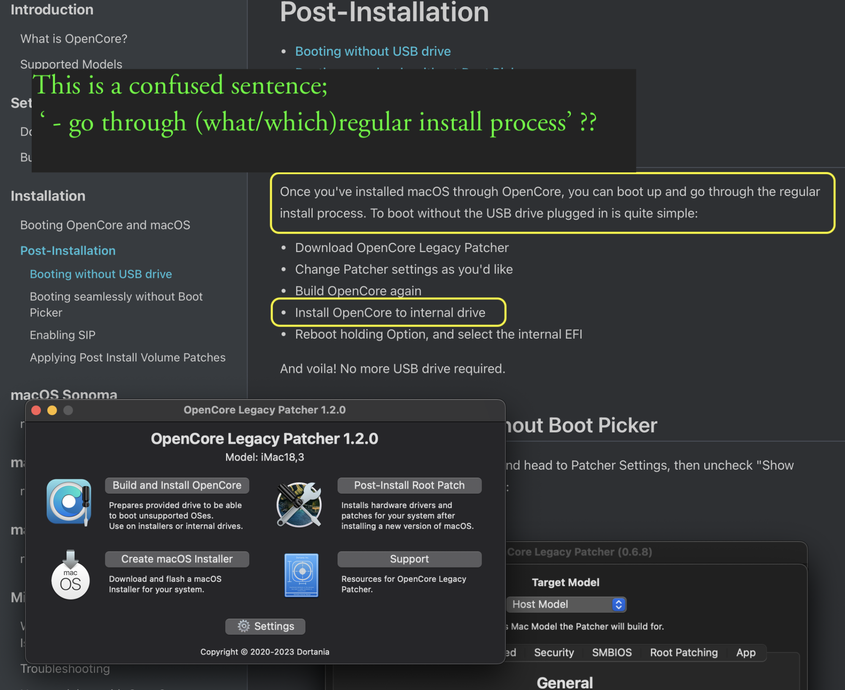
Task: Click the gear icon in Settings button
Action: tap(244, 626)
